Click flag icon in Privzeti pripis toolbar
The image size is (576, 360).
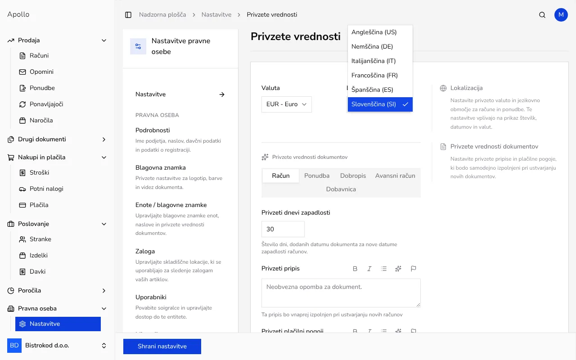tap(414, 269)
